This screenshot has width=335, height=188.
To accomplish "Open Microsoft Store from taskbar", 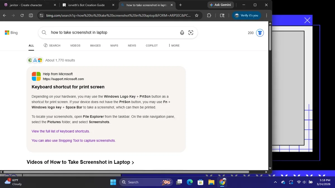I will pos(200,182).
